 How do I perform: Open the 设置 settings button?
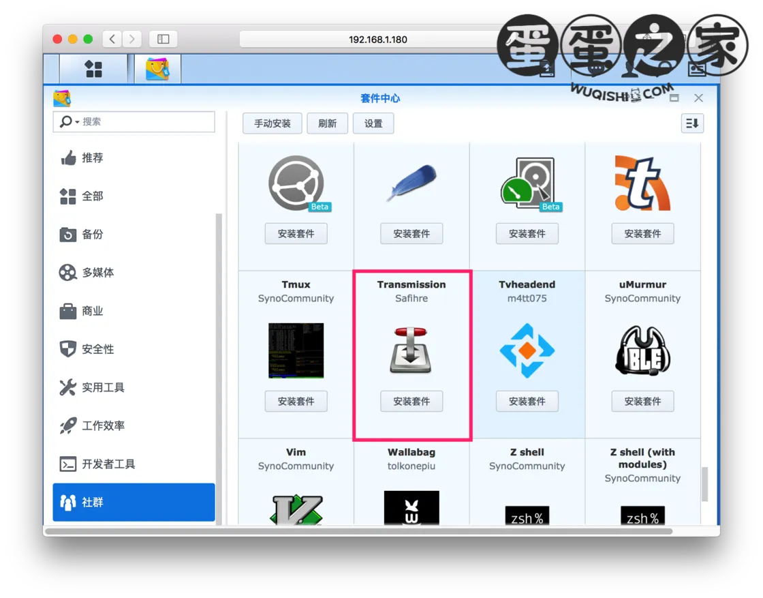373,123
